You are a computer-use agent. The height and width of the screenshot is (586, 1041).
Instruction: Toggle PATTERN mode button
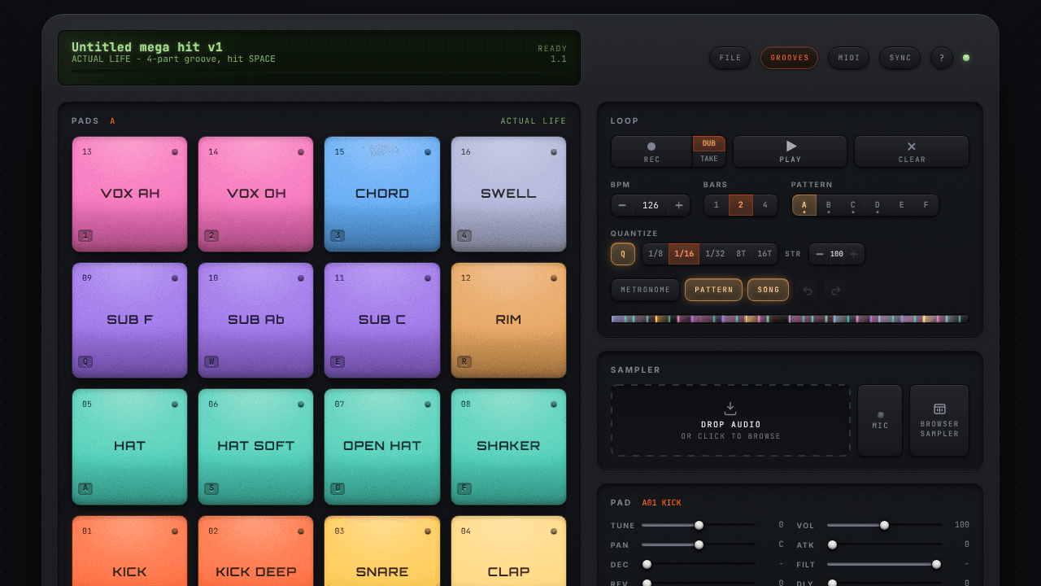point(714,290)
